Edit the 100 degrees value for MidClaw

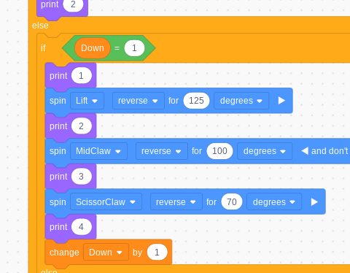click(219, 151)
